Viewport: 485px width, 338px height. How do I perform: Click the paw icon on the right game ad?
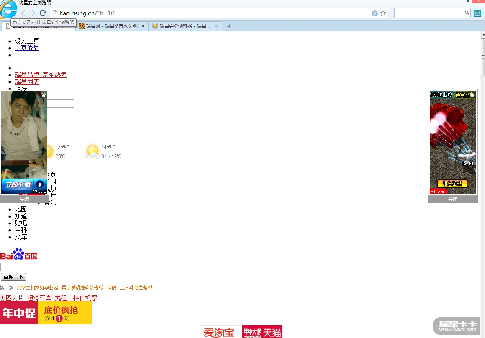click(472, 94)
